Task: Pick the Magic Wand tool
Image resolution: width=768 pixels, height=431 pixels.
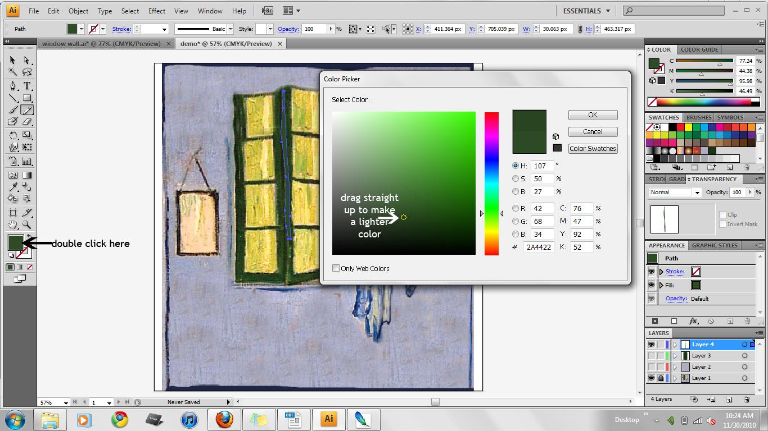Action: [13, 72]
